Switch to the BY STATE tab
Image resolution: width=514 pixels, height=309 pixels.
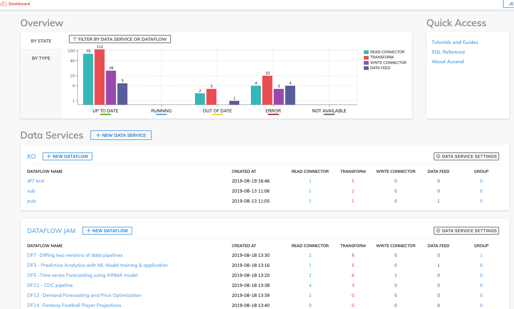click(41, 41)
